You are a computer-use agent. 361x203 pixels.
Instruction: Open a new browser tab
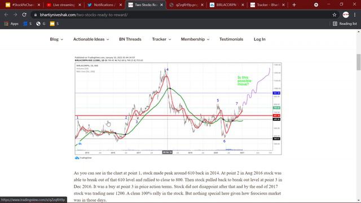coord(294,5)
